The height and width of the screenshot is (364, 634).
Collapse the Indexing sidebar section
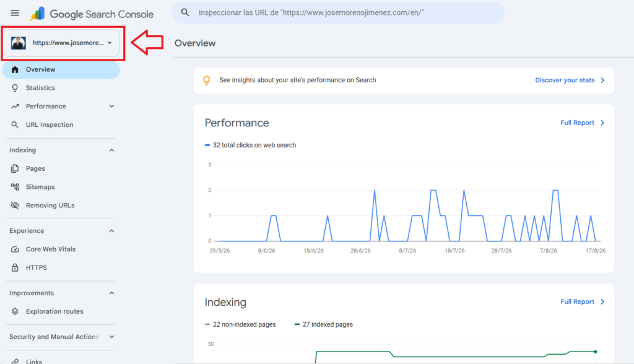111,150
